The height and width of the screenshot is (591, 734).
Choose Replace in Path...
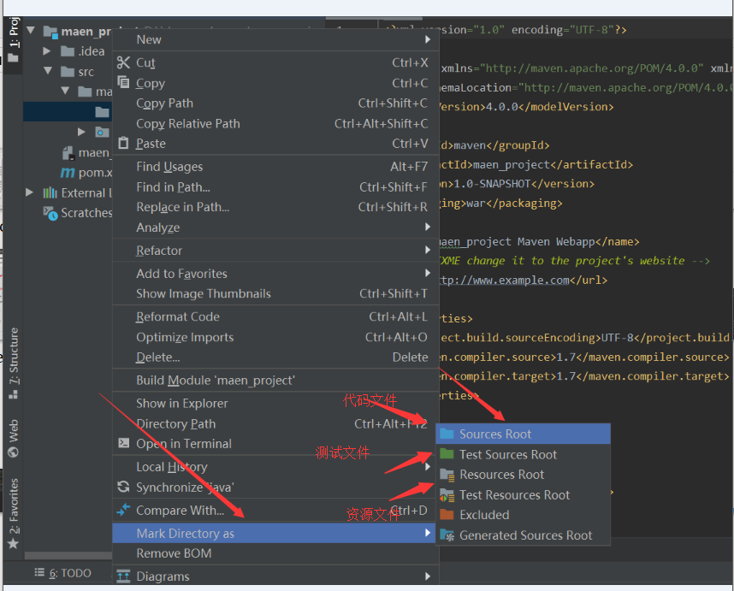(x=275, y=207)
